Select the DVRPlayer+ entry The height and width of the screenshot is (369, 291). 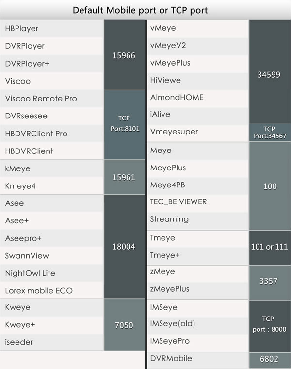point(51,64)
